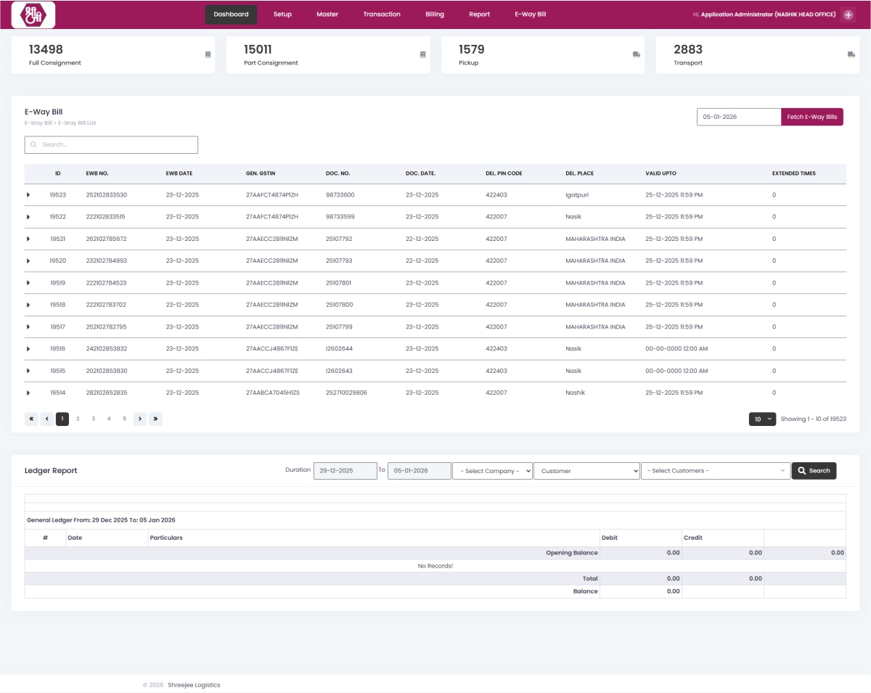Change the rows-per-page dropdown showing 10
The width and height of the screenshot is (871, 693).
click(x=762, y=419)
